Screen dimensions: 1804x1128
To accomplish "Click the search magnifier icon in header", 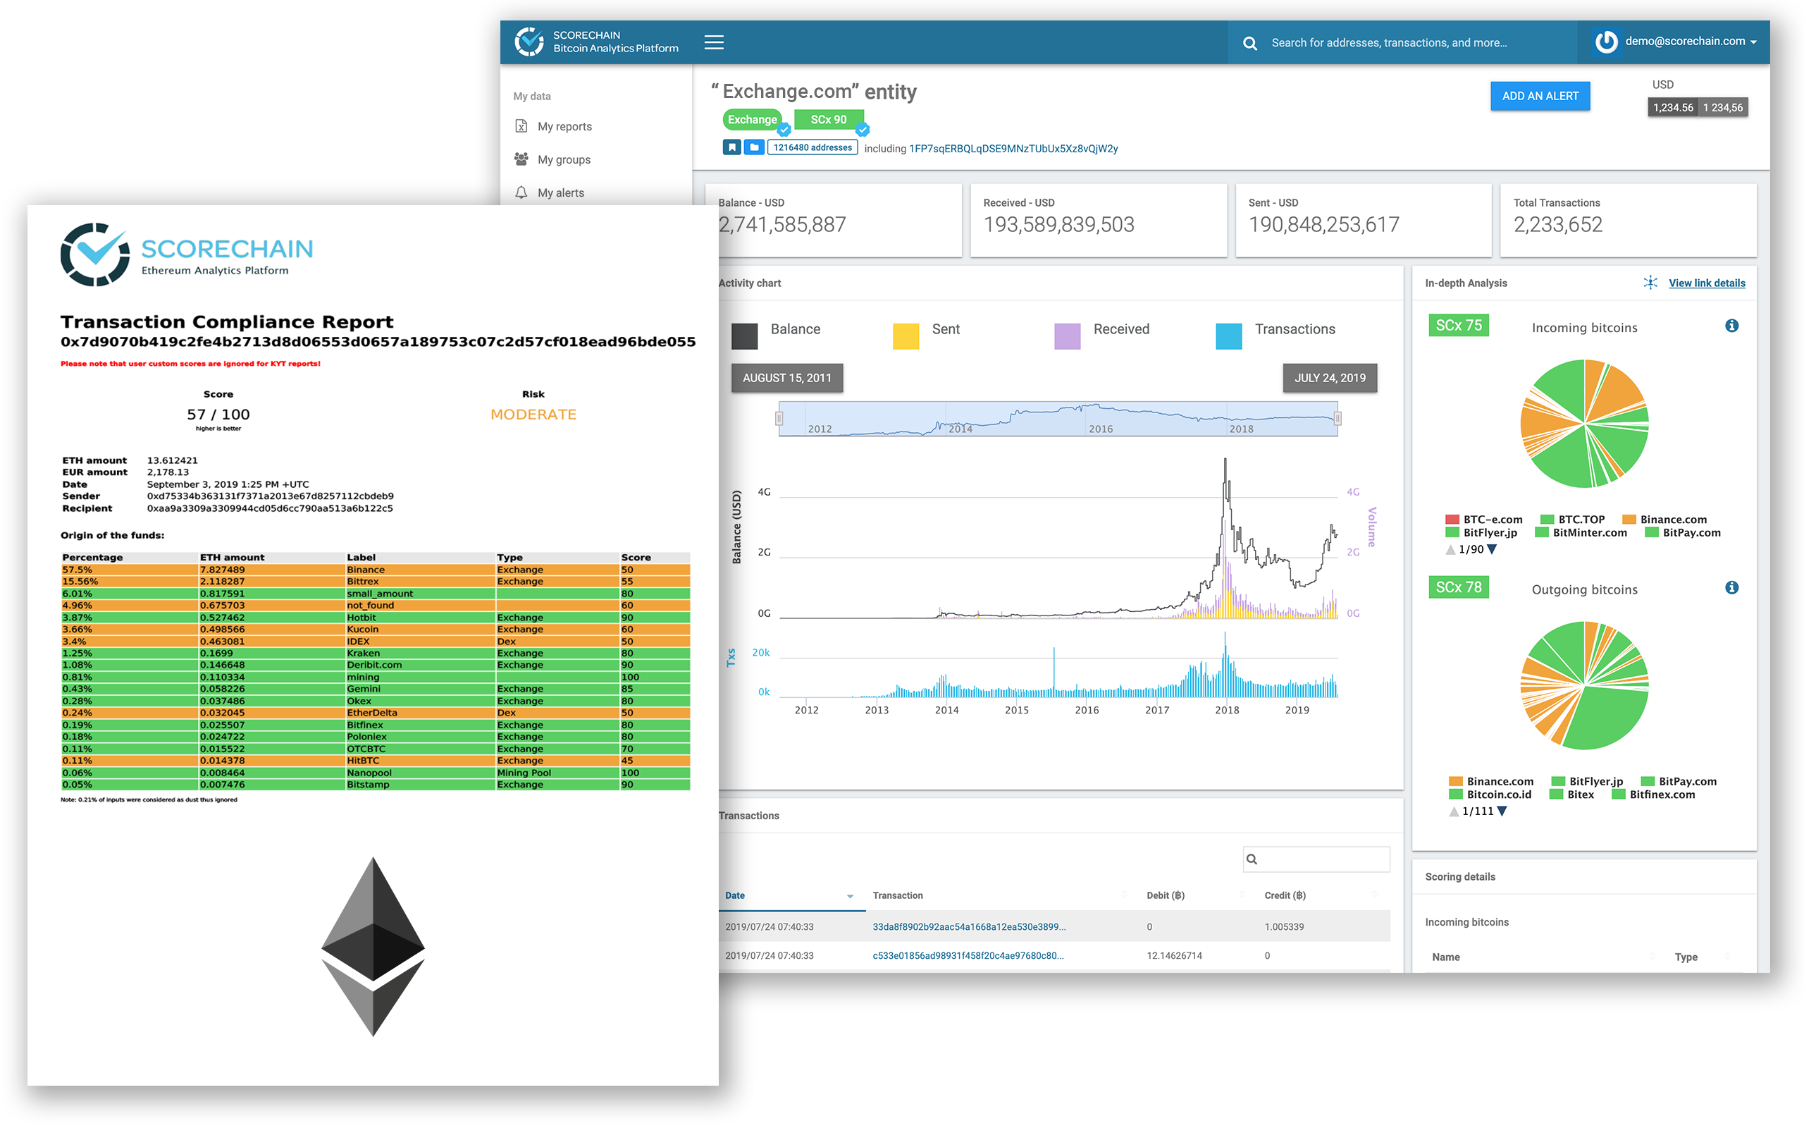I will tap(1250, 43).
